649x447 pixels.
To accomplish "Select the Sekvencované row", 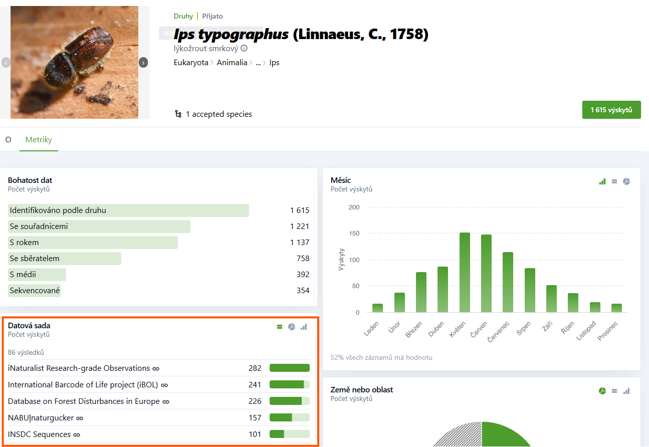I will point(159,291).
